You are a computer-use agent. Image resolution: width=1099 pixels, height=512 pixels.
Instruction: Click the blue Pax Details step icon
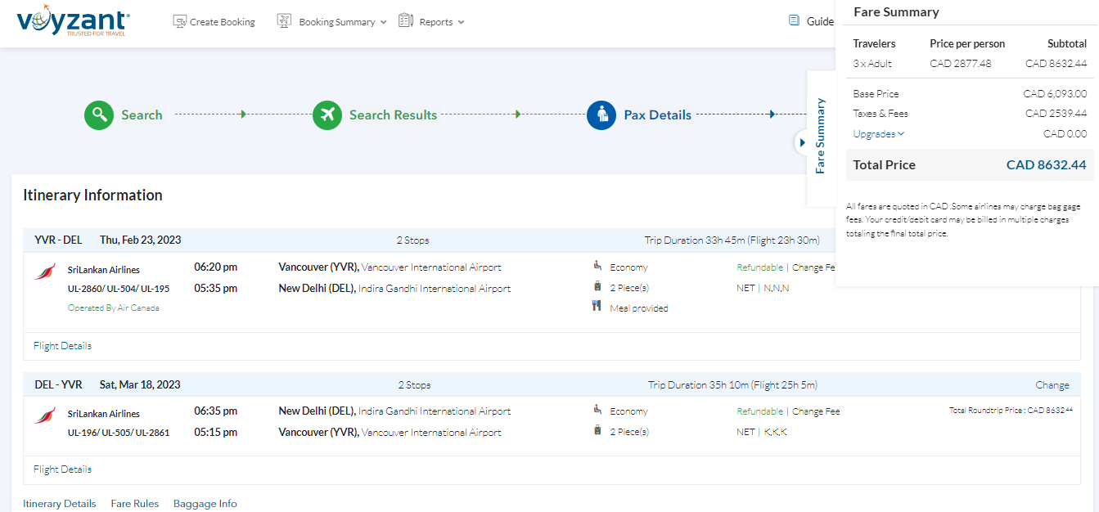pos(601,115)
